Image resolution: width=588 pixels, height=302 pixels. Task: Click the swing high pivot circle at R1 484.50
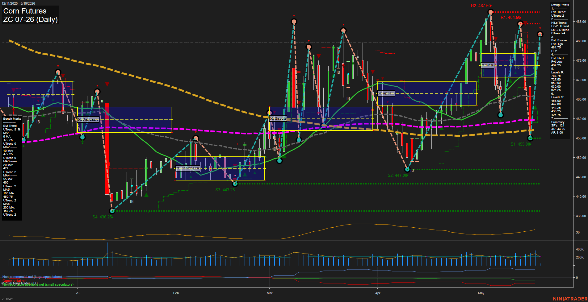coord(520,24)
